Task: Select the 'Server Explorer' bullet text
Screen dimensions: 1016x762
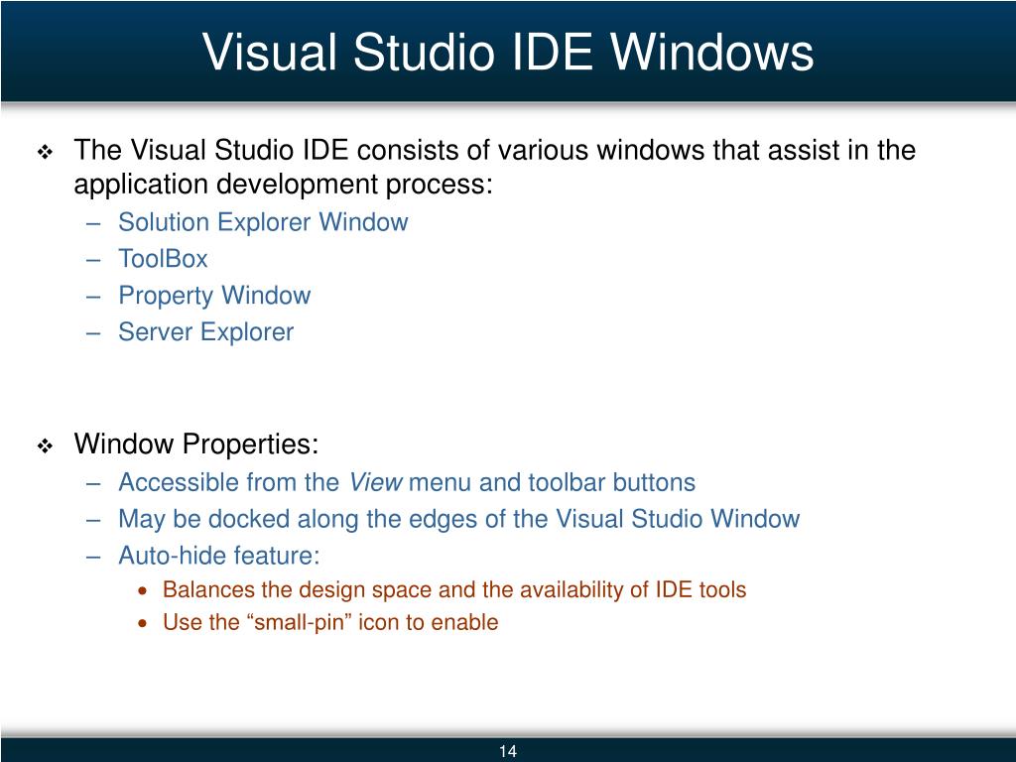Action: point(206,332)
